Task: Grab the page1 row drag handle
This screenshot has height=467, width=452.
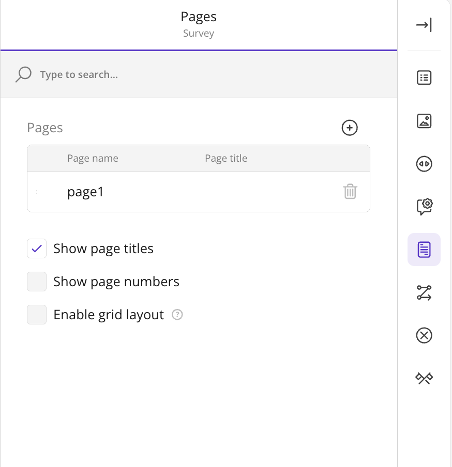Action: [37, 192]
